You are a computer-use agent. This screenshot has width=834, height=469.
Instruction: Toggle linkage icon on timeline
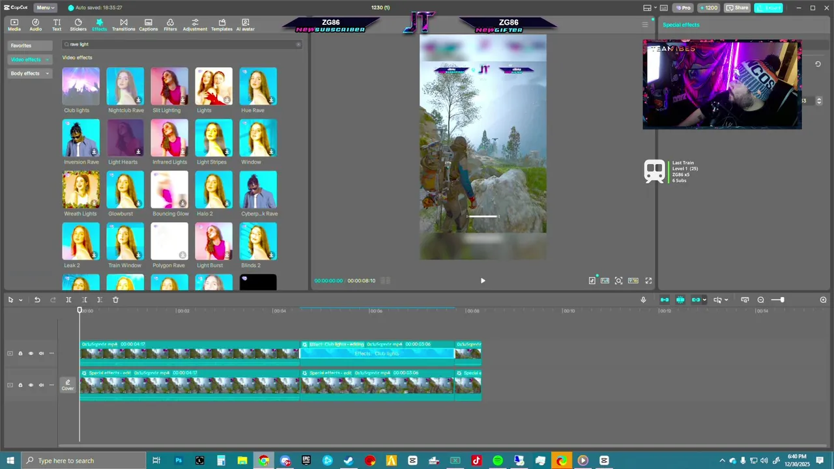(x=696, y=300)
